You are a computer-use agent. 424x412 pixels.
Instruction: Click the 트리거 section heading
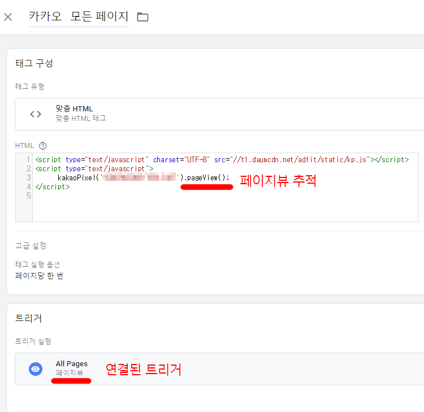pos(29,318)
